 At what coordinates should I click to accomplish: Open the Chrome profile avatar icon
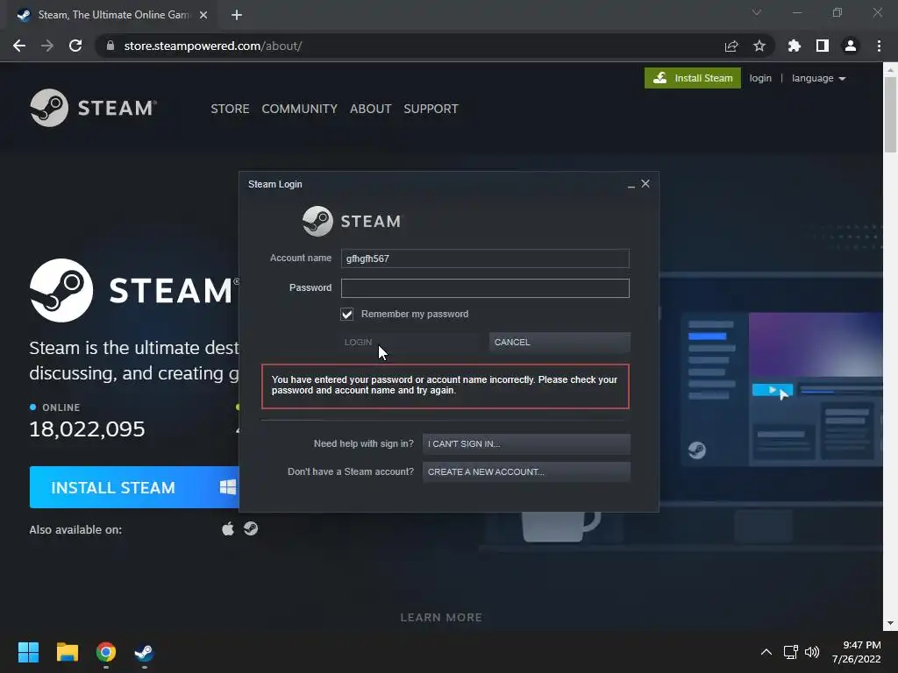click(x=851, y=46)
